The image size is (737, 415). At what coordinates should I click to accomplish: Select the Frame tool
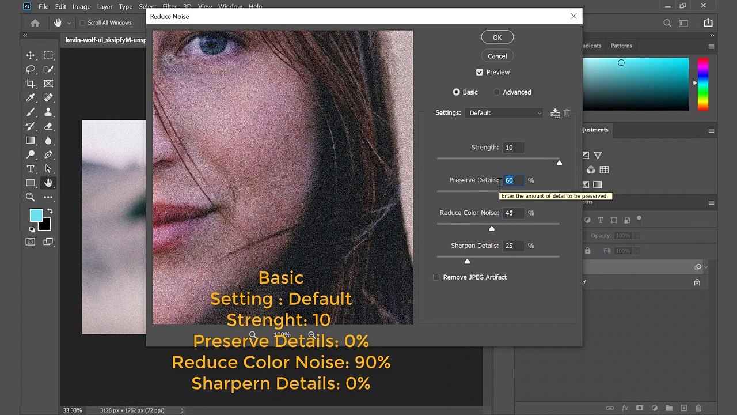[x=48, y=84]
